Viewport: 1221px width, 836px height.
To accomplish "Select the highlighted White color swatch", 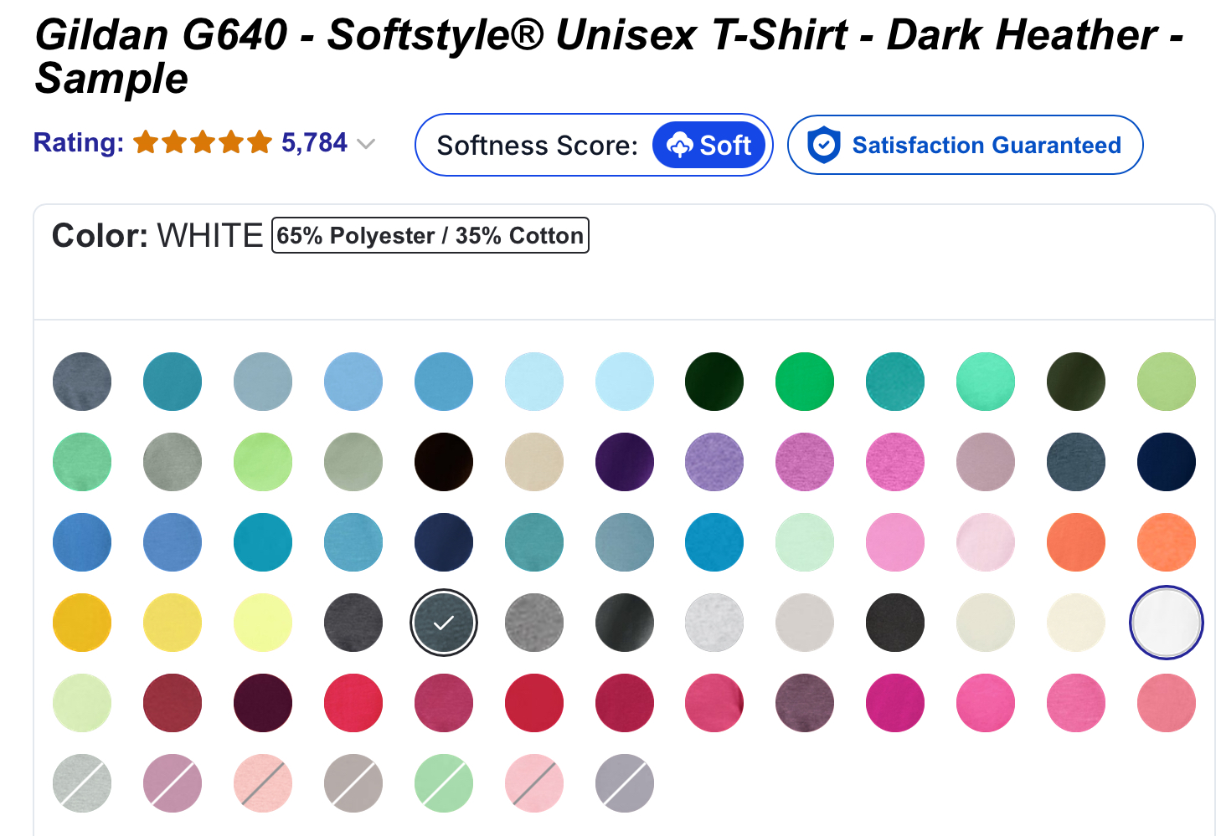I will [1166, 623].
